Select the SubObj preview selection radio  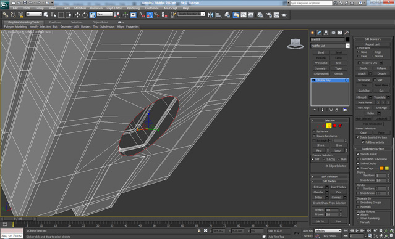point(324,160)
